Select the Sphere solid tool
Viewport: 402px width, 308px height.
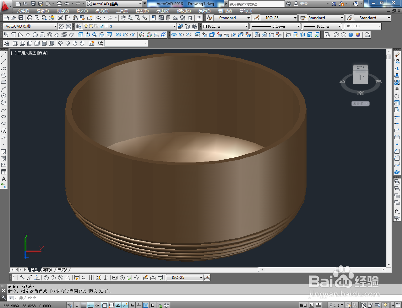35,35
